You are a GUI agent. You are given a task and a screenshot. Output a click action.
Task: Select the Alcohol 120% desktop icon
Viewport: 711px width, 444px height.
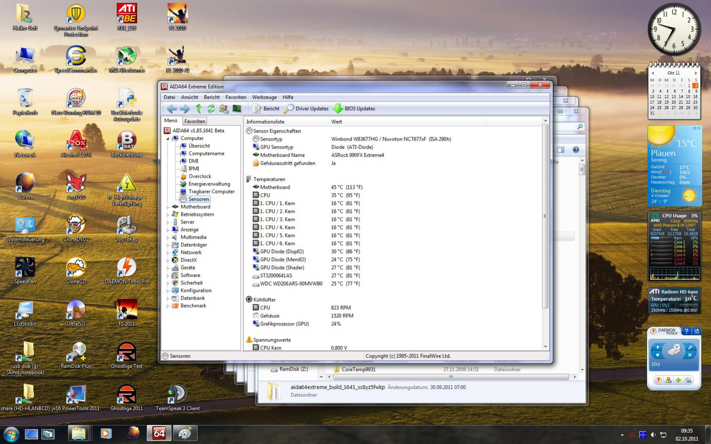76,144
